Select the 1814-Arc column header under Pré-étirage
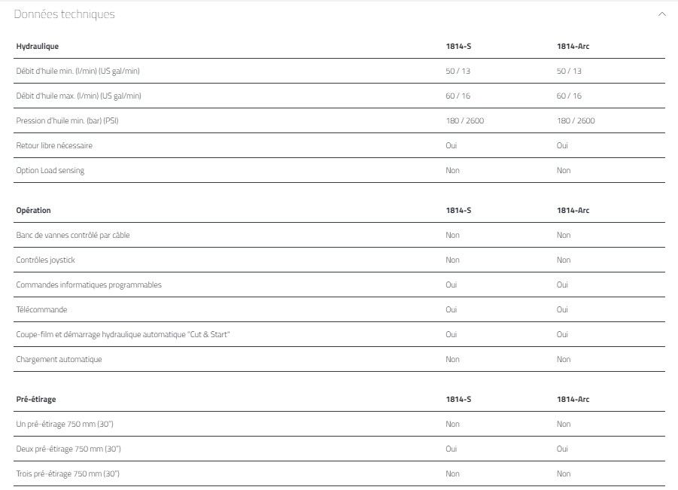This screenshot has width=678, height=490. point(573,400)
